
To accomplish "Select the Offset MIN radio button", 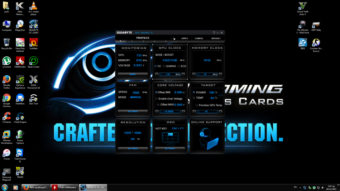I will coord(156,92).
